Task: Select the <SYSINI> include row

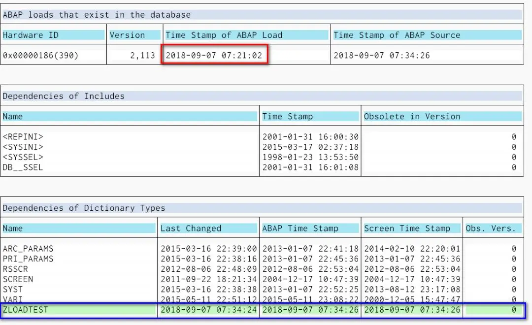Action: click(x=23, y=147)
